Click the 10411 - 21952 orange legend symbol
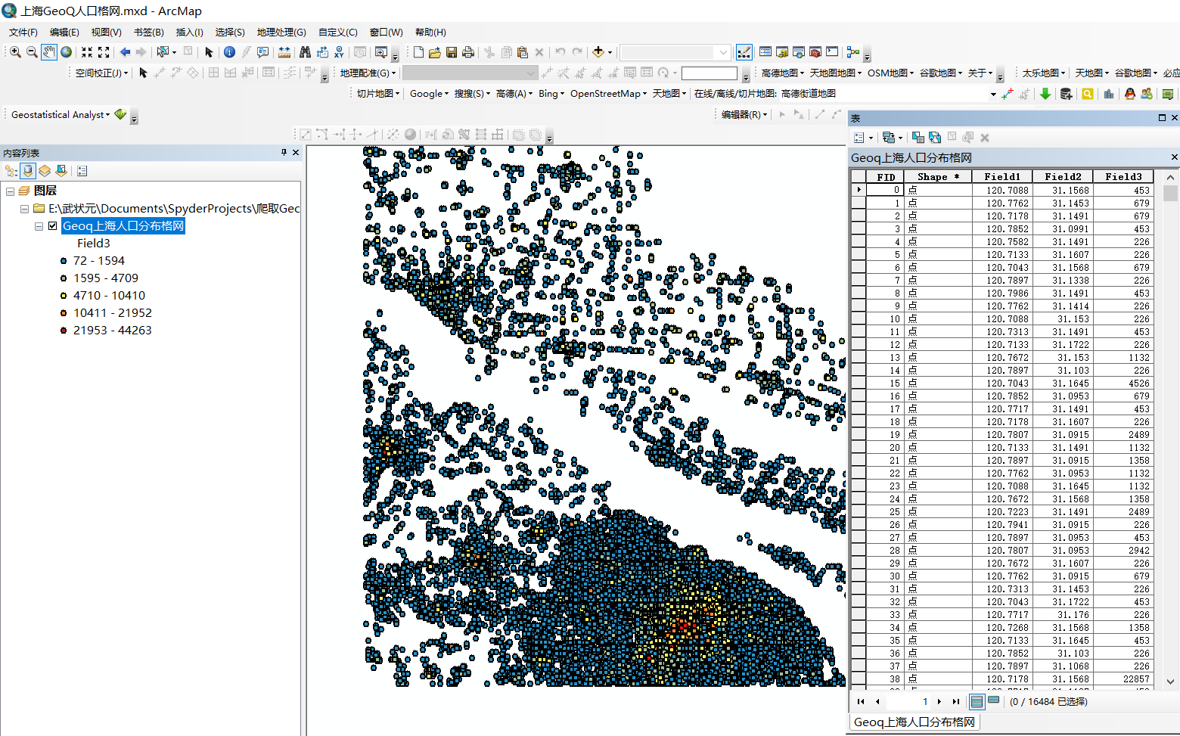Screen dimensions: 1180x736 point(64,312)
